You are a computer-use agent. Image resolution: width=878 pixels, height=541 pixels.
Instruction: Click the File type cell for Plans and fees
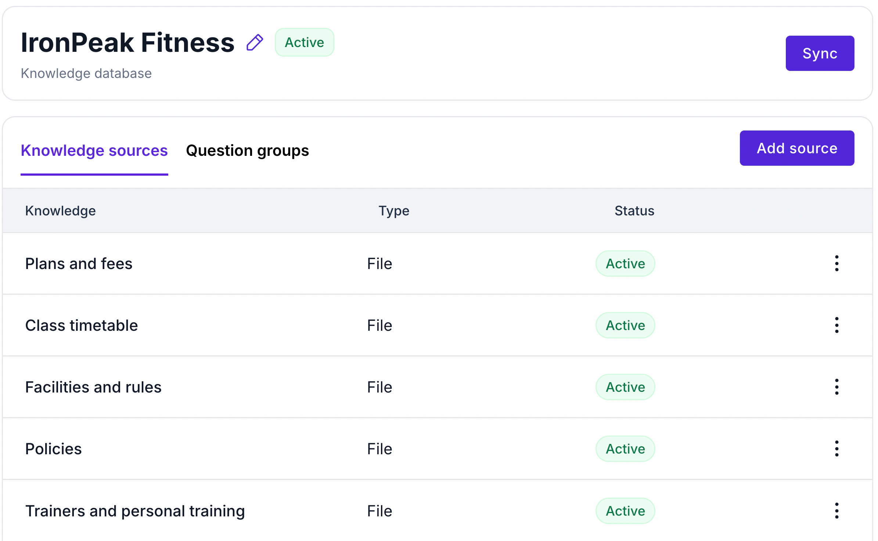click(380, 264)
